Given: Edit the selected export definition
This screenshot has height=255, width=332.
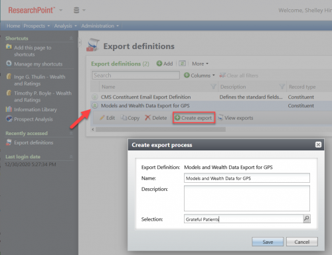Looking at the screenshot, I should point(107,118).
